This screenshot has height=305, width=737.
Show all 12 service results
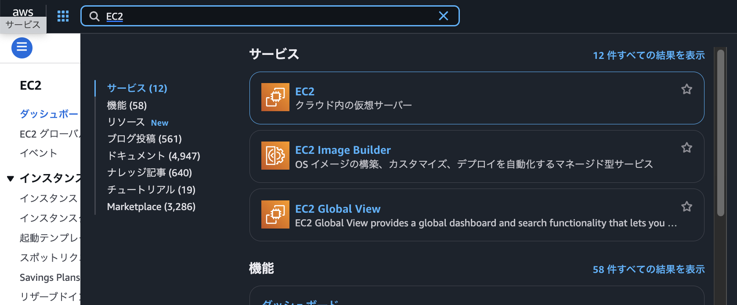point(649,55)
